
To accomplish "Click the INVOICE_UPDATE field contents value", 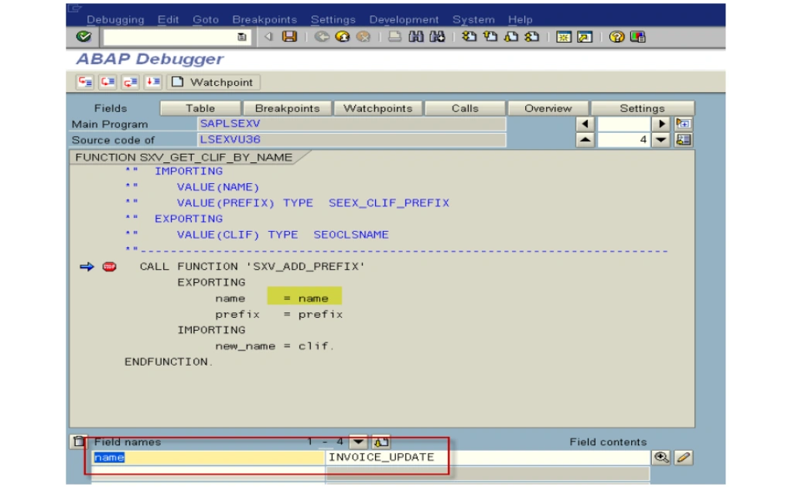I will pos(381,457).
